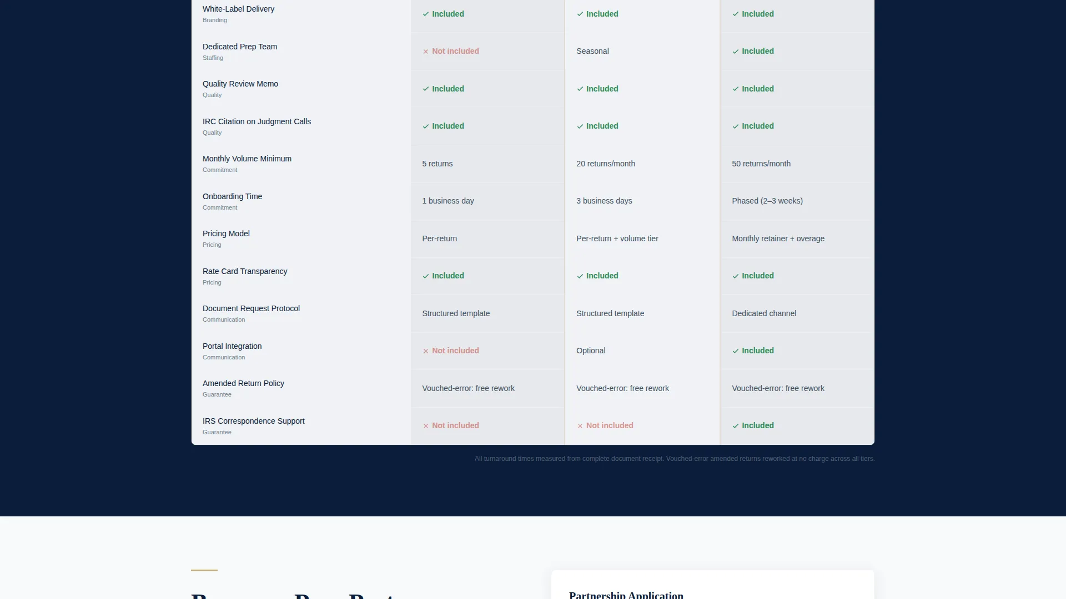Select 'Optional' in Portal Integration row
The height and width of the screenshot is (599, 1066).
(x=591, y=351)
